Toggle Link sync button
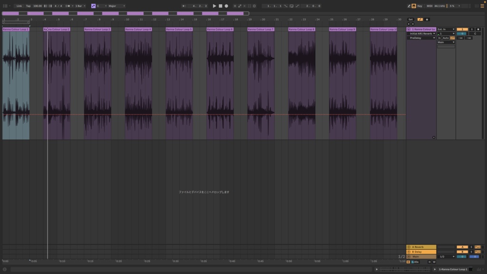 [x=19, y=6]
